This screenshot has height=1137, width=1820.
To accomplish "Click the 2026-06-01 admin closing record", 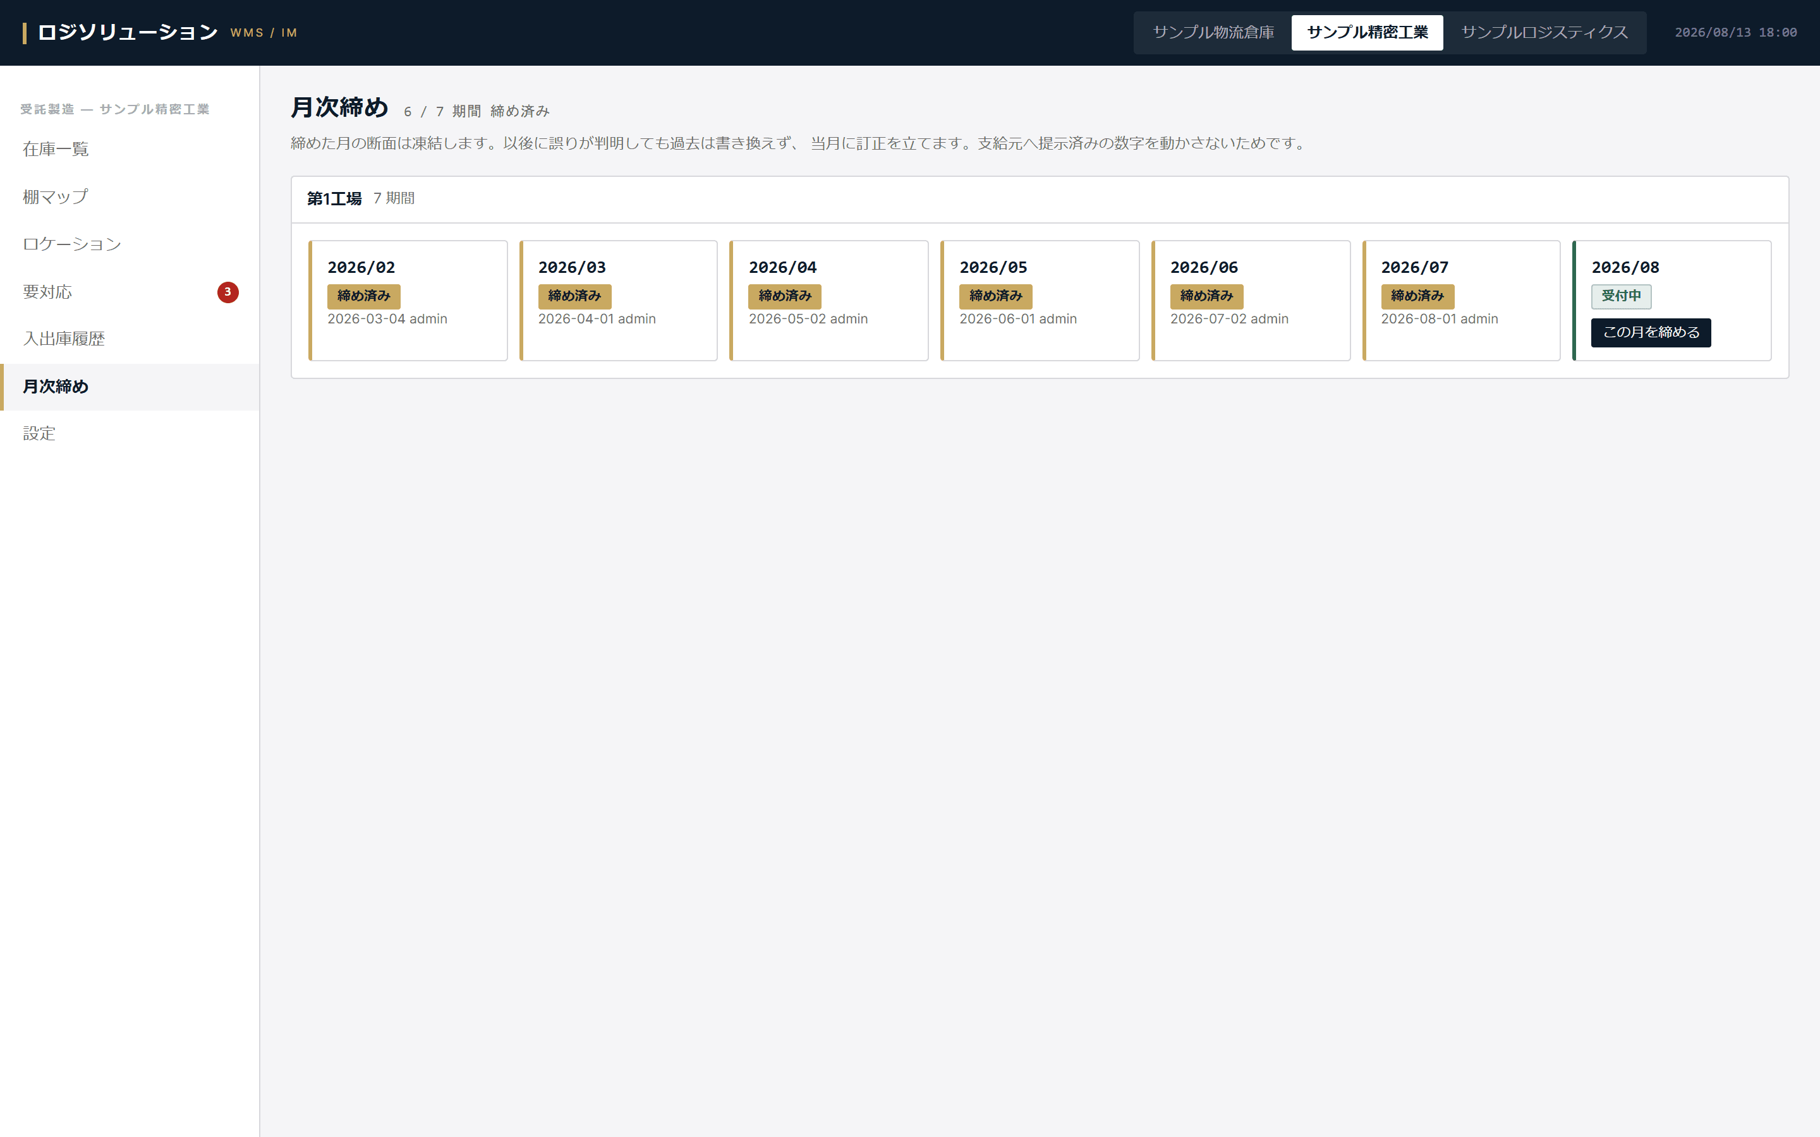I will tap(1018, 319).
